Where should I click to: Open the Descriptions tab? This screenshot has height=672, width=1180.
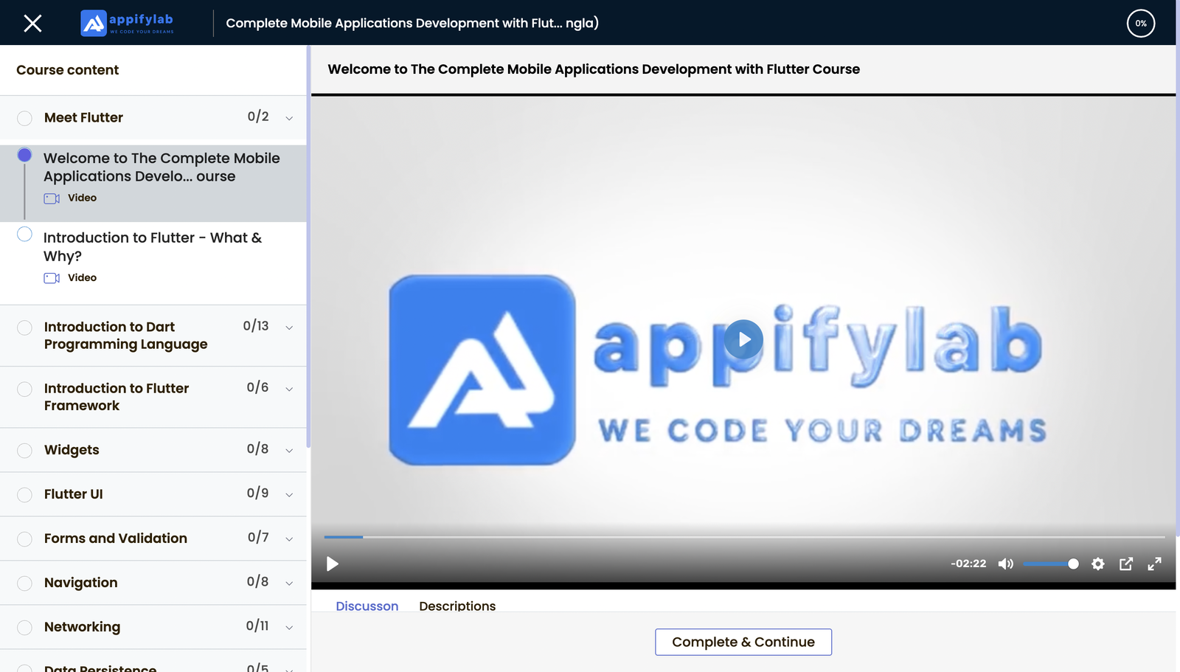pos(457,606)
